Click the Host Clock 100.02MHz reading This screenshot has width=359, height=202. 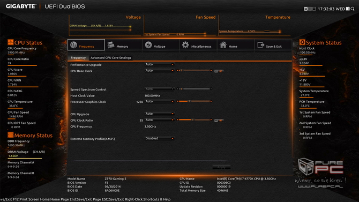point(308,53)
